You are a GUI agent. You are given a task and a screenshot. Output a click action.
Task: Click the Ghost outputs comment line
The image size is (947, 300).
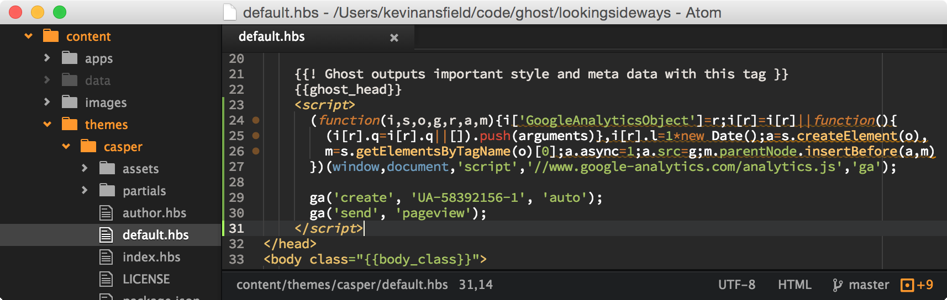[541, 74]
